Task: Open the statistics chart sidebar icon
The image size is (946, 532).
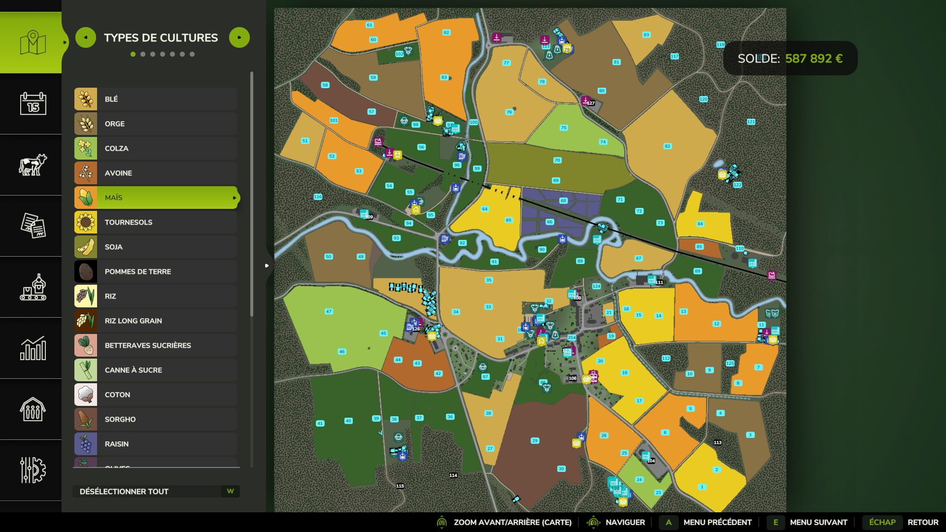Action: 33,348
